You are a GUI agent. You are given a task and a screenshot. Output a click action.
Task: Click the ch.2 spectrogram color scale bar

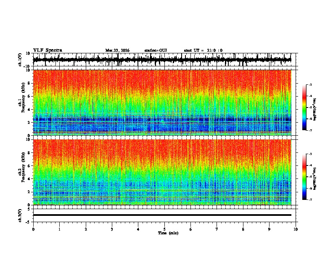(304, 177)
